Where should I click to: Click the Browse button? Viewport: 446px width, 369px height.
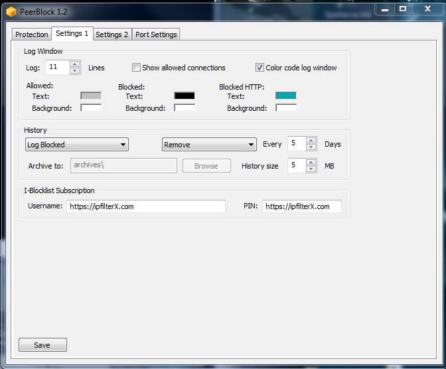pyautogui.click(x=206, y=166)
